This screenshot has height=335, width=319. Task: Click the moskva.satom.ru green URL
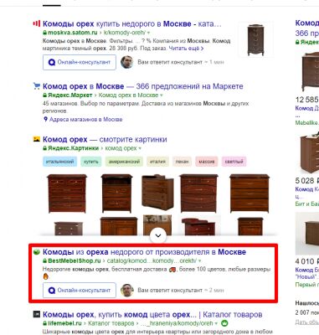click(x=73, y=33)
